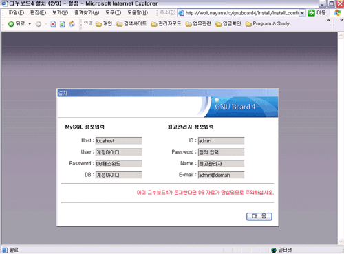Screen dimensions: 344x254
Task: Open the 검색사이트 links folder
Action: (x=131, y=24)
